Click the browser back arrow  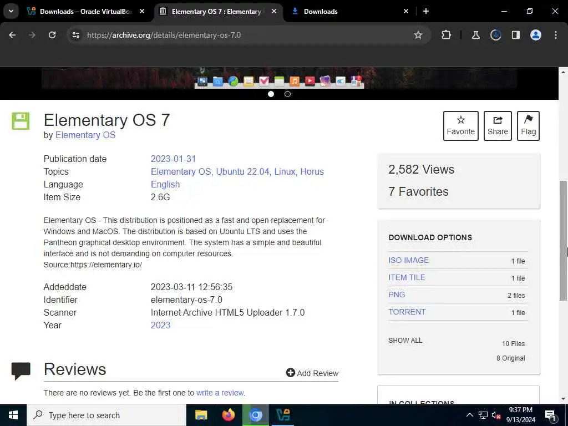(12, 35)
